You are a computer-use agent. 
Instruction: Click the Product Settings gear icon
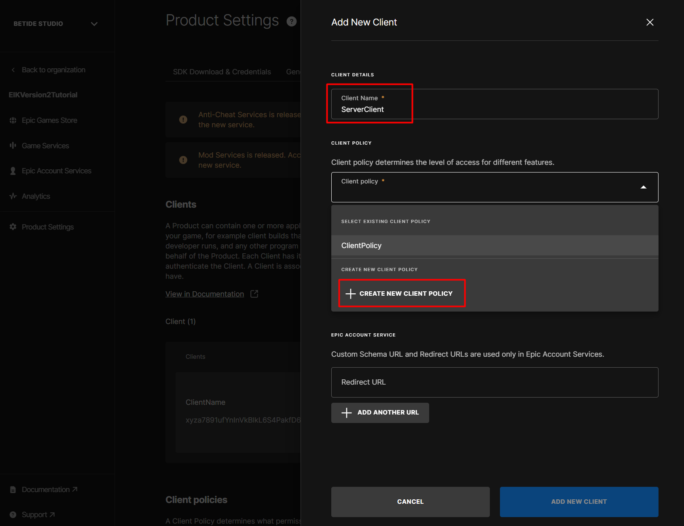tap(13, 227)
